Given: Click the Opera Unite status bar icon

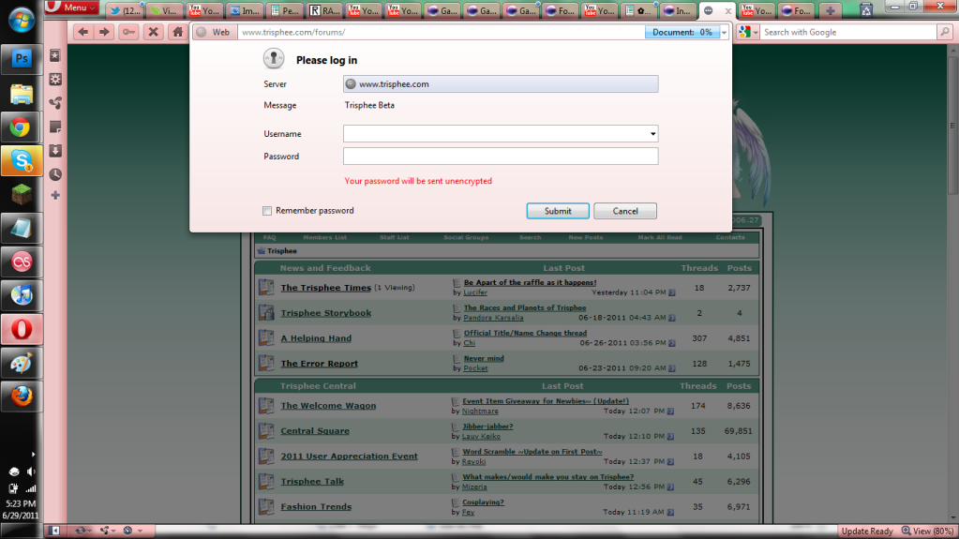Looking at the screenshot, I should (x=105, y=531).
